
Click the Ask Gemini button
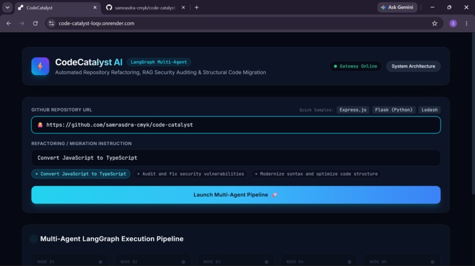[x=397, y=7]
